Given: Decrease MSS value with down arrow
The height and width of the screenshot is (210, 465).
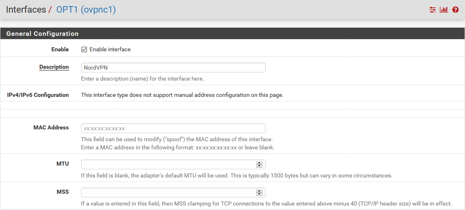Looking at the screenshot, I should (259, 194).
